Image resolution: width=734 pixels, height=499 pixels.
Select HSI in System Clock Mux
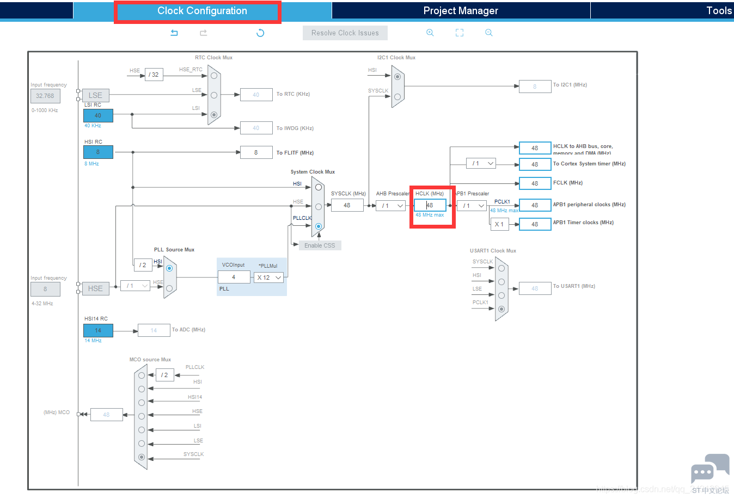(x=319, y=187)
